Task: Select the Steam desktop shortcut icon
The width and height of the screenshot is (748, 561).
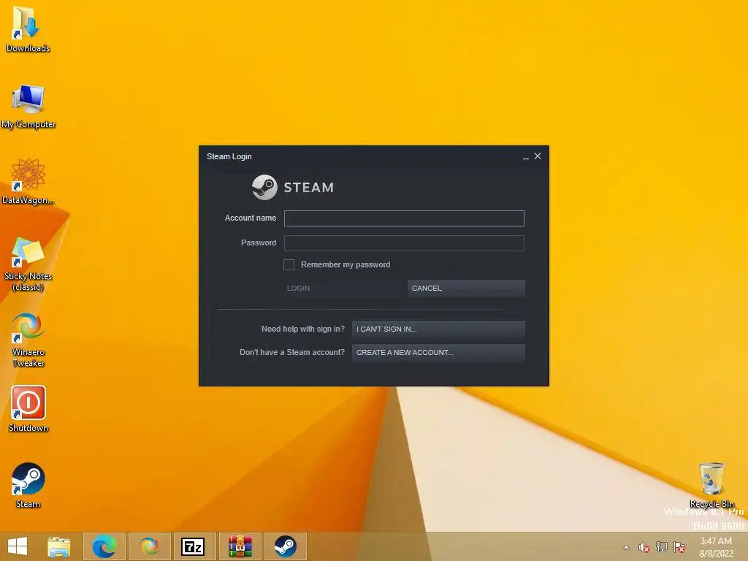Action: (x=28, y=485)
